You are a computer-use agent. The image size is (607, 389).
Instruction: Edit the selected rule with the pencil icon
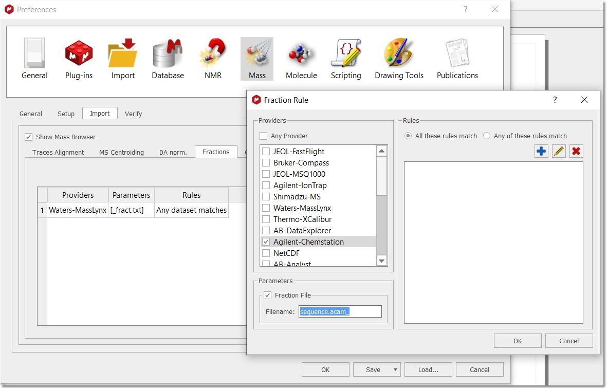coord(559,151)
